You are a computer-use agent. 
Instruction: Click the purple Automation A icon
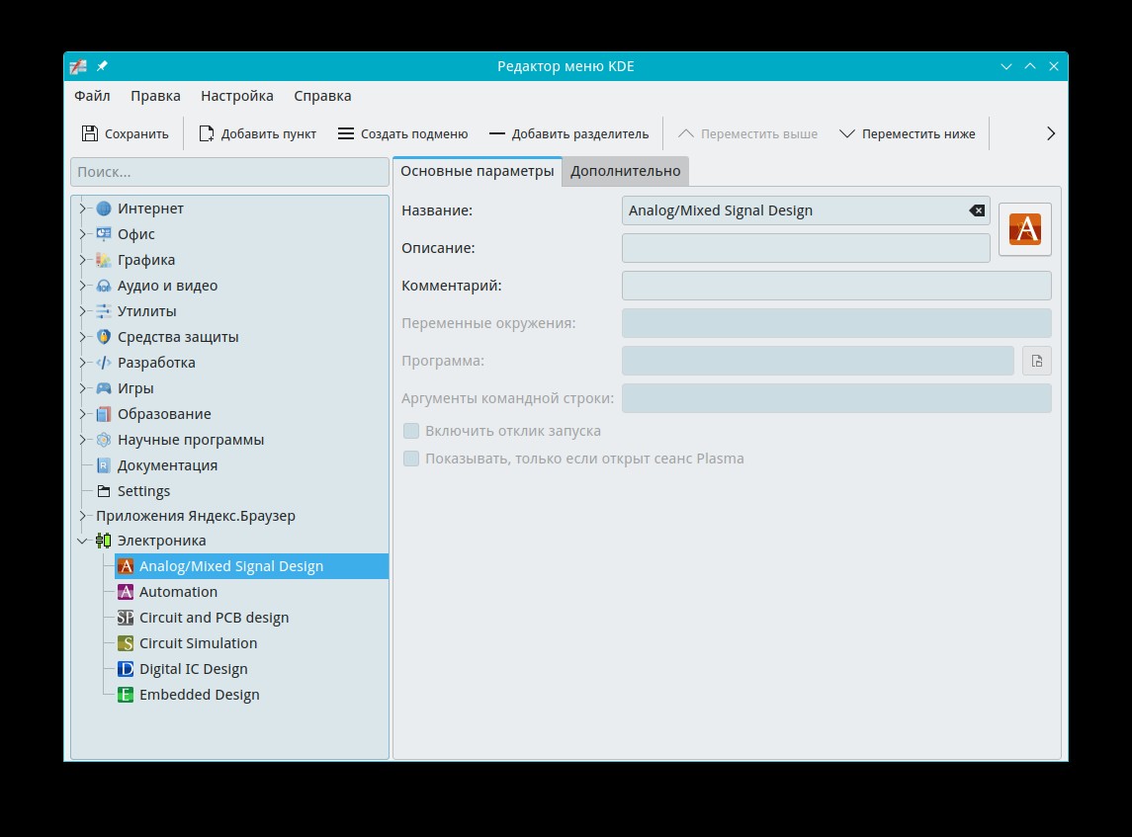point(126,592)
